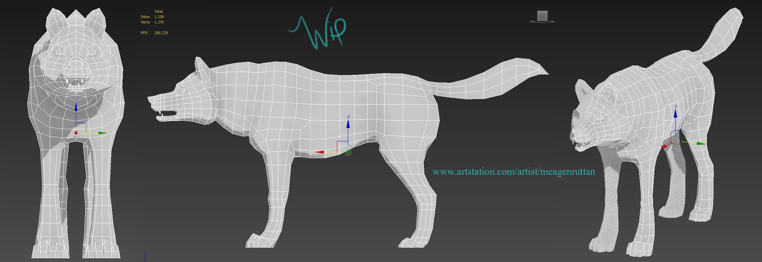Viewport: 762px width, 262px height.
Task: Click the wolf's nose in the front-view model
Action: click(76, 63)
